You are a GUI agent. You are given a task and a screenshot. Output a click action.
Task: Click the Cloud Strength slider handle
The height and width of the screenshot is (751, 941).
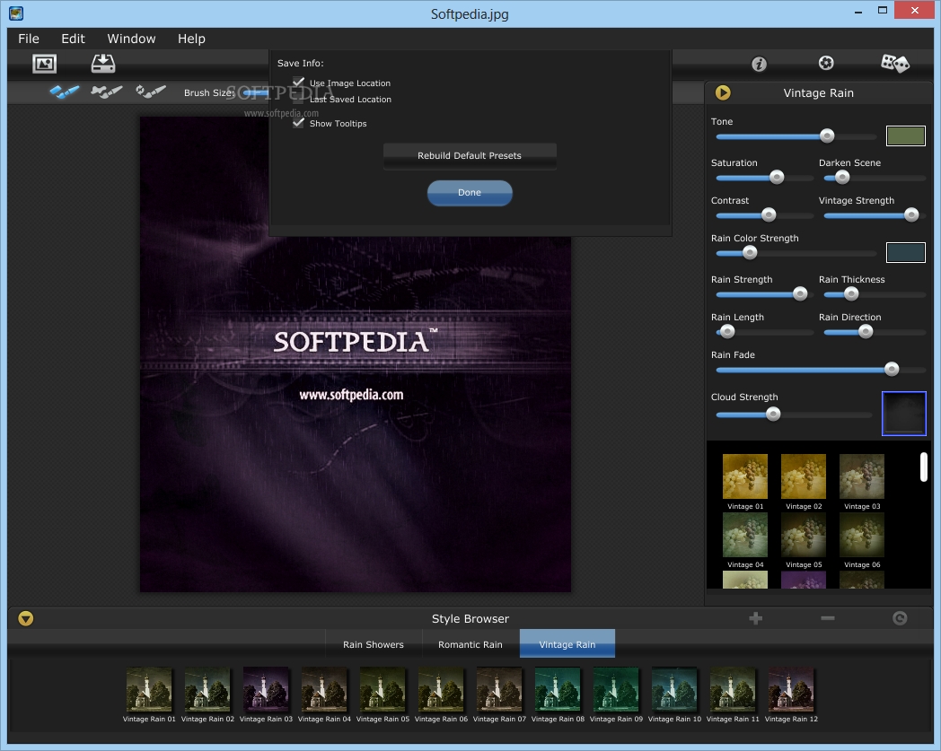[x=773, y=414]
